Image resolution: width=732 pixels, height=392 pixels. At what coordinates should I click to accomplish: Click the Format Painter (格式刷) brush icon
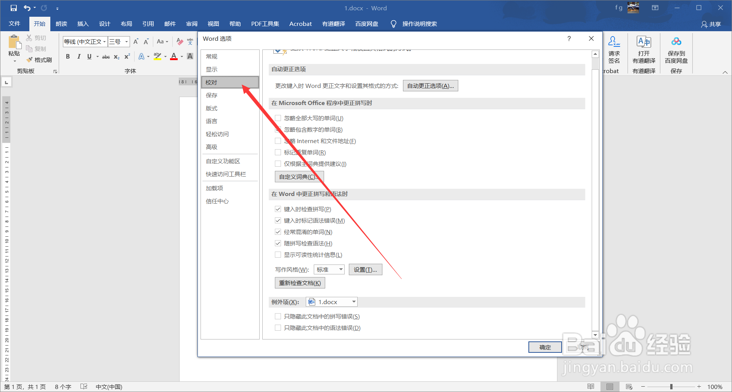click(x=29, y=60)
